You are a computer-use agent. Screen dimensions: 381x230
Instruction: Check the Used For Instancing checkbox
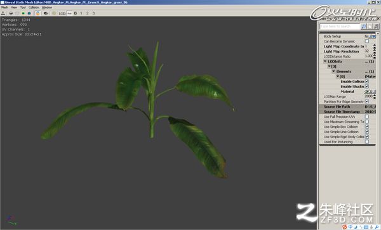367,142
